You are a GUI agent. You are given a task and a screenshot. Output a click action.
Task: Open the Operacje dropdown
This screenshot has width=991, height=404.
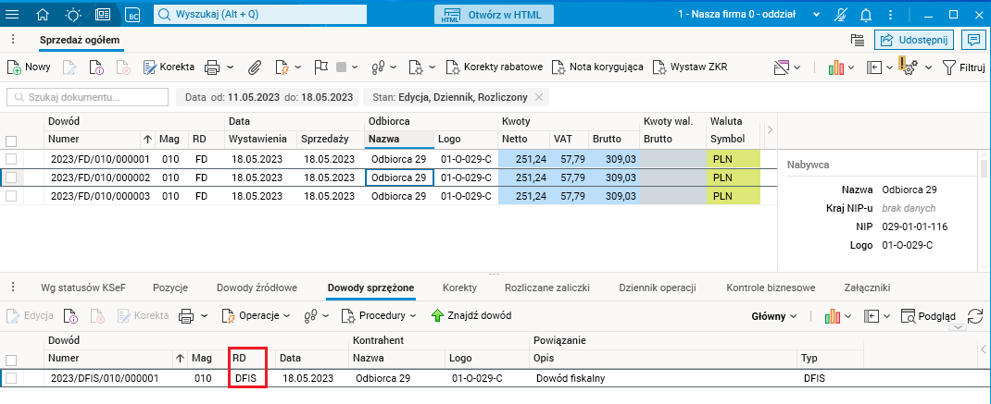click(256, 315)
